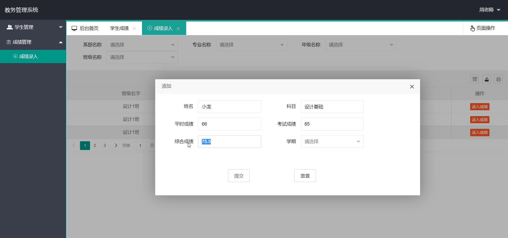This screenshot has width=508, height=238.
Task: Select 成绩录入 in the sidebar
Action: pyautogui.click(x=29, y=56)
